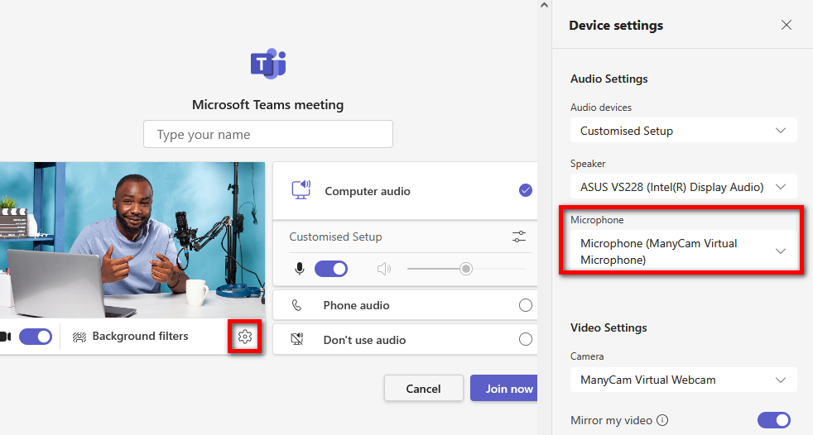Click the Background filters icon
The width and height of the screenshot is (813, 435).
[x=79, y=337]
